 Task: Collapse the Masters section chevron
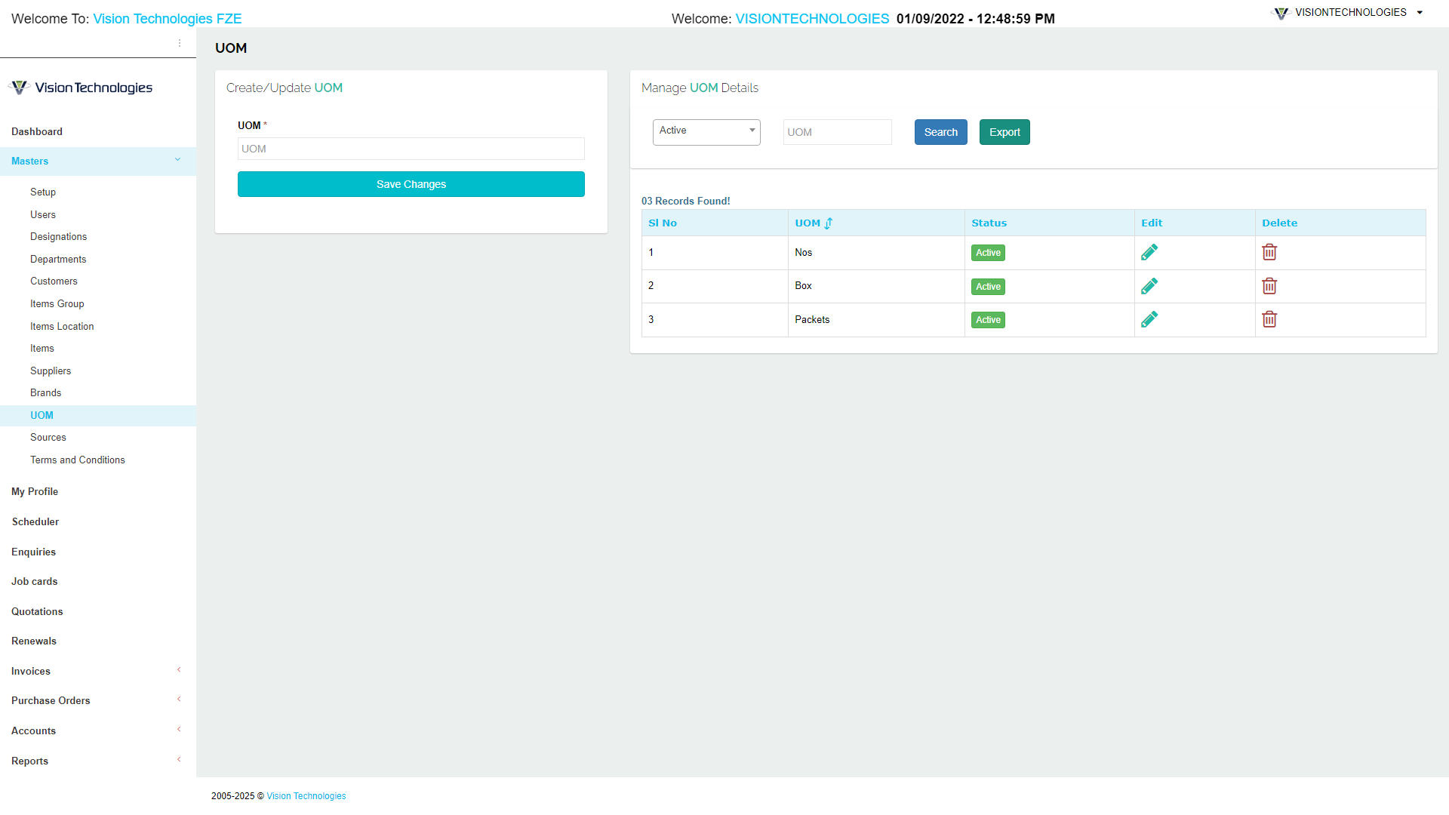point(178,160)
